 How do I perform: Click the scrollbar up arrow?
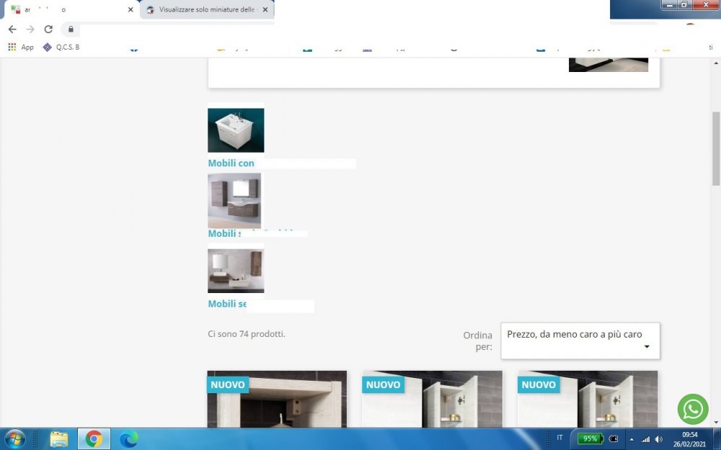[x=716, y=63]
